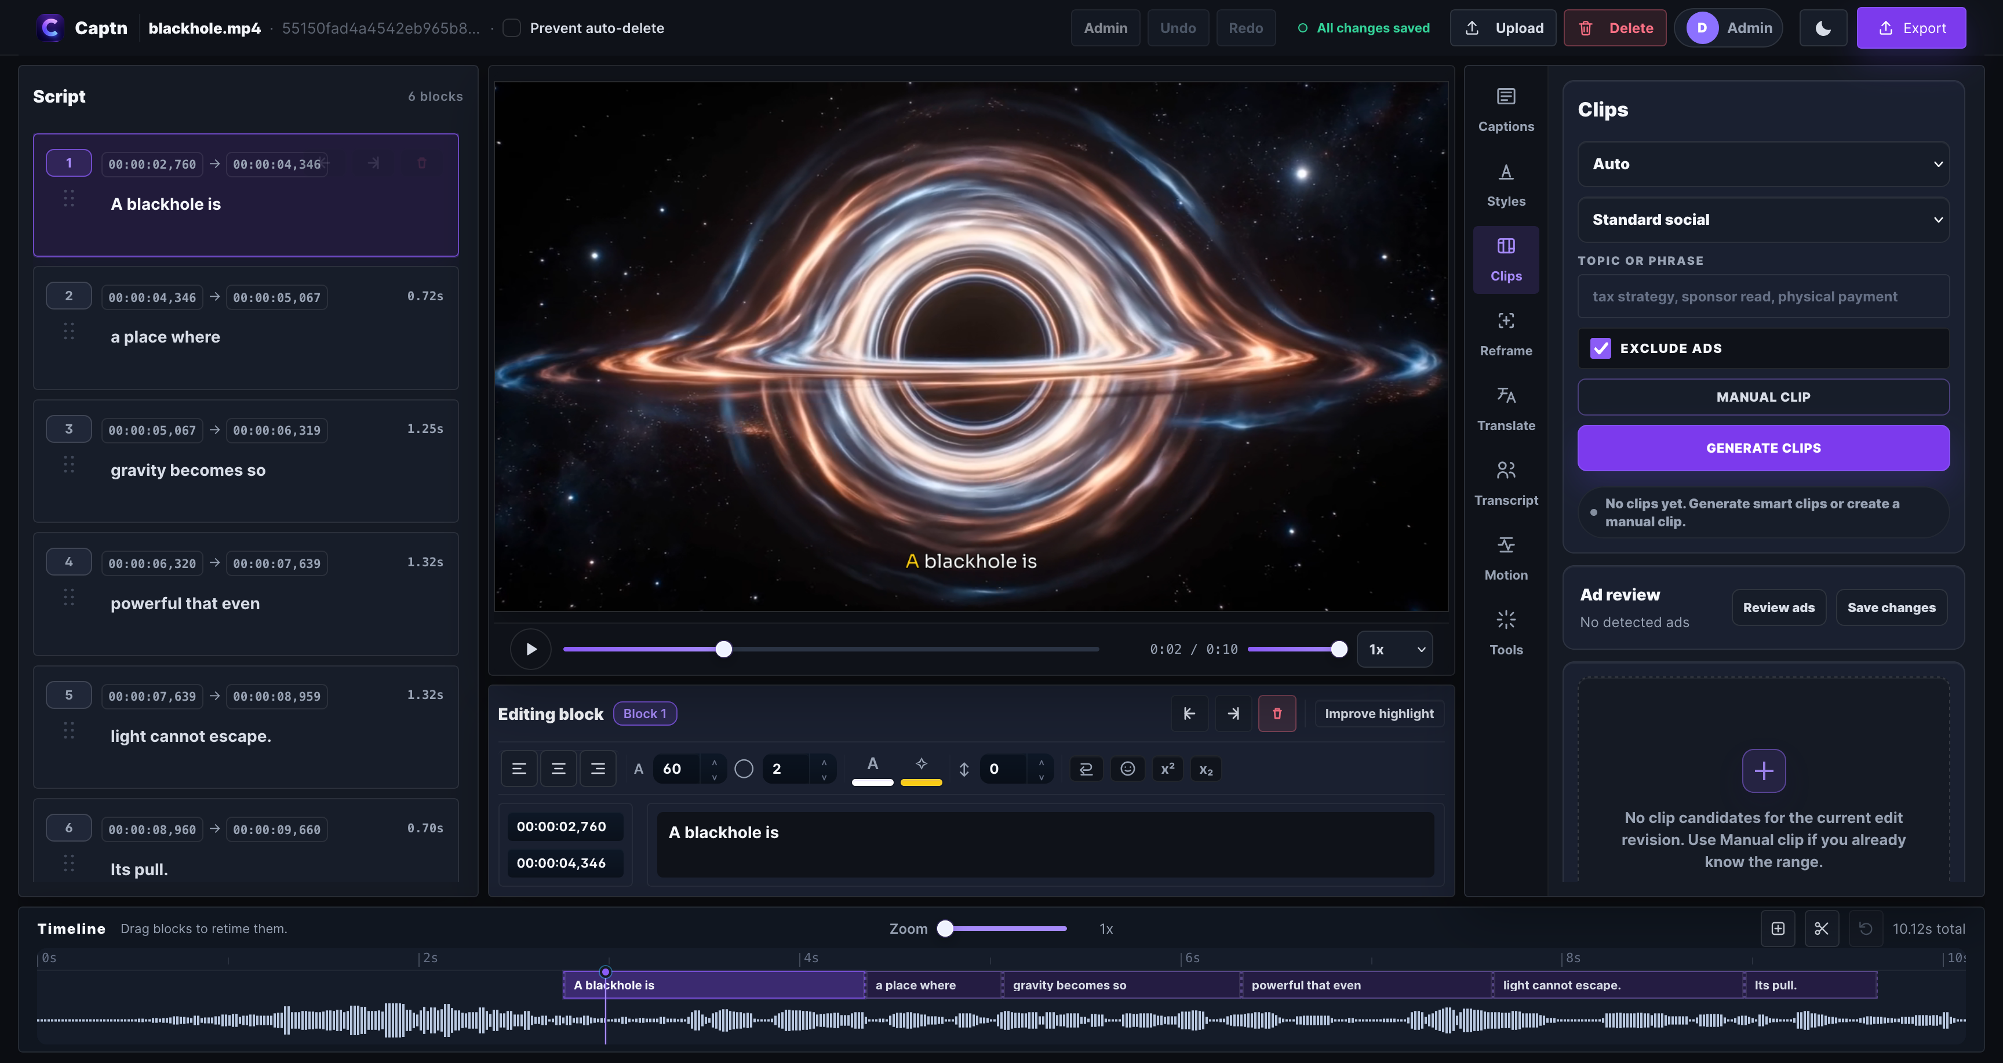Select script block 3 'gravity becomes so'

[x=246, y=460]
